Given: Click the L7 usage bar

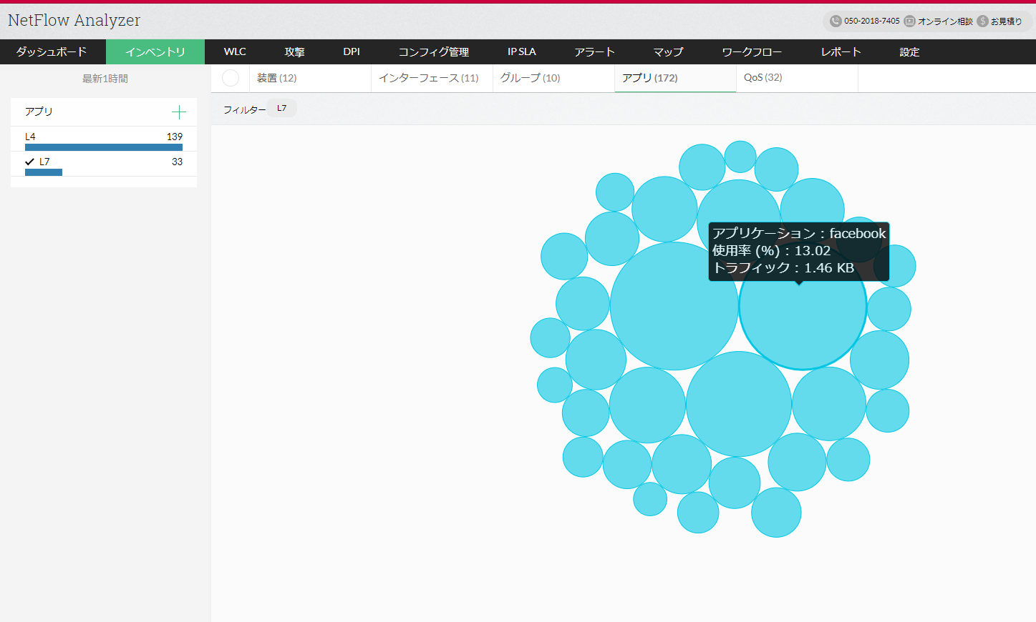Looking at the screenshot, I should 44,172.
